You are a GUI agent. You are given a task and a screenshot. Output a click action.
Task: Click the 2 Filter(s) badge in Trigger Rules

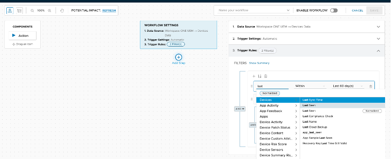[268, 50]
